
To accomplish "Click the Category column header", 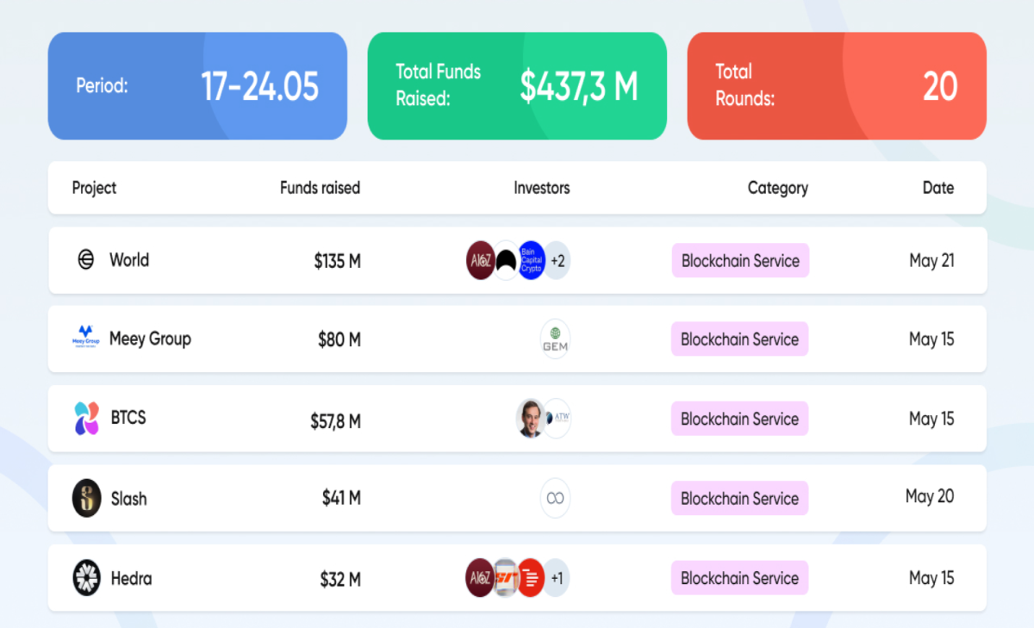I will point(778,187).
